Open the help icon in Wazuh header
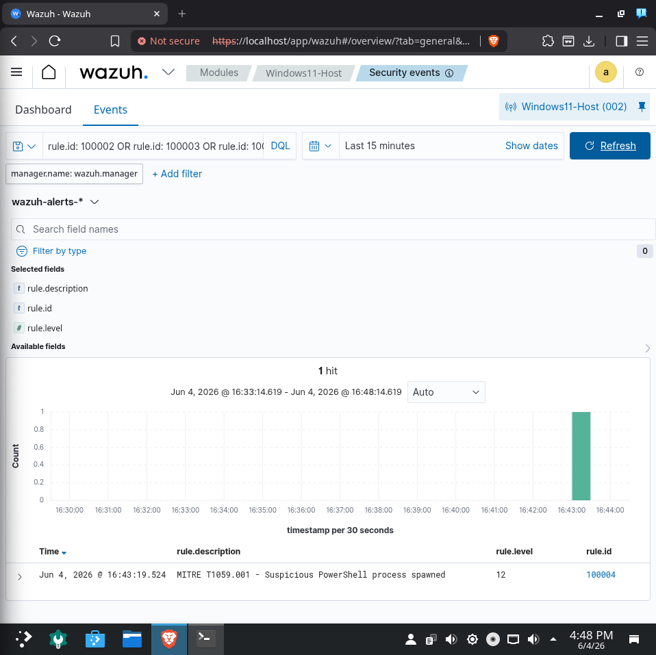Viewport: 656px width, 655px height. point(640,72)
